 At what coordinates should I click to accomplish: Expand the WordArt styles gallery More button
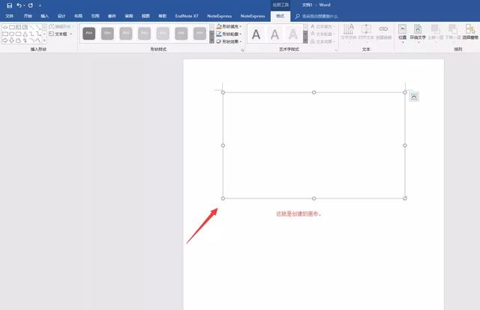pos(305,40)
